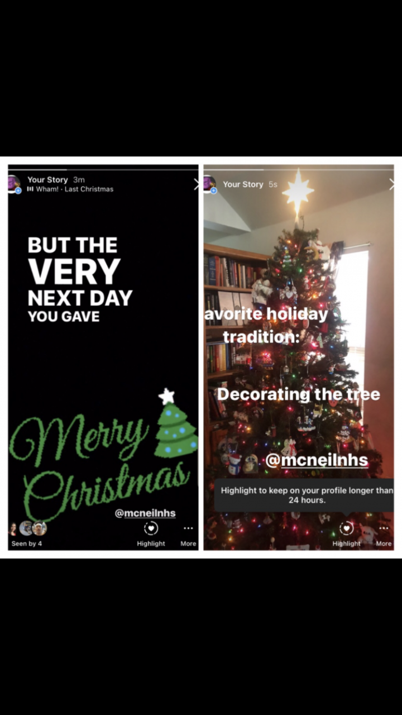
Task: View the Seen by 4 viewers list
Action: click(26, 544)
